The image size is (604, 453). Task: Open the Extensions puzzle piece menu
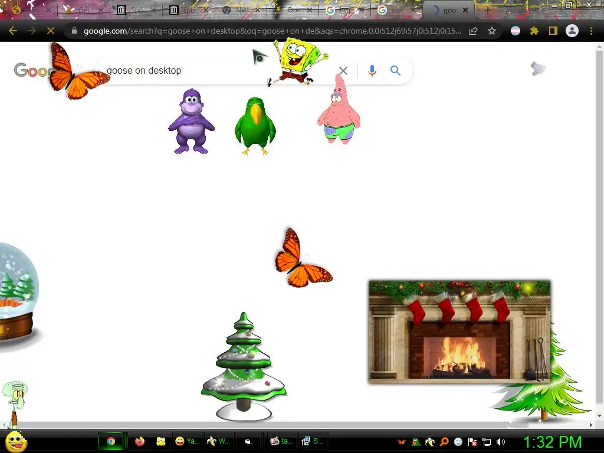(534, 31)
